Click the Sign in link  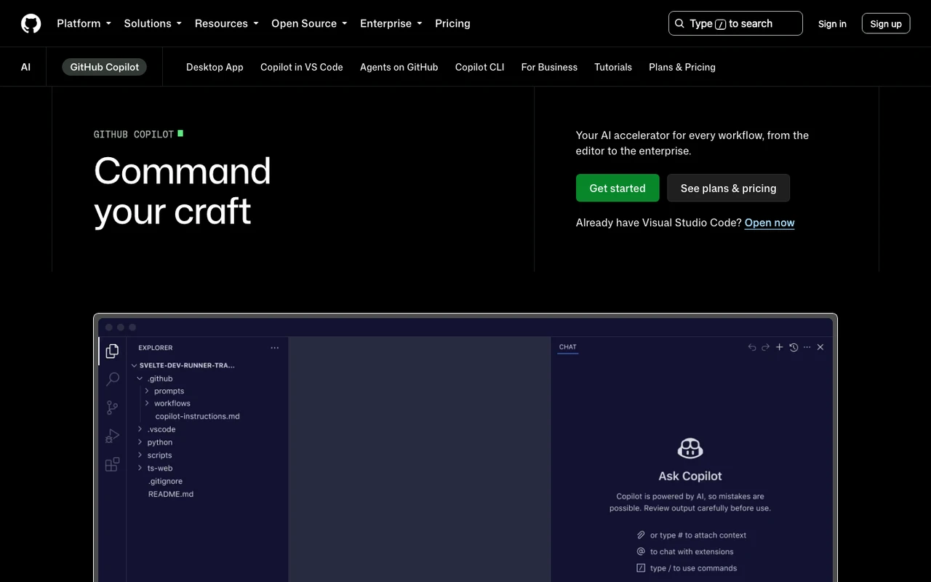[832, 23]
